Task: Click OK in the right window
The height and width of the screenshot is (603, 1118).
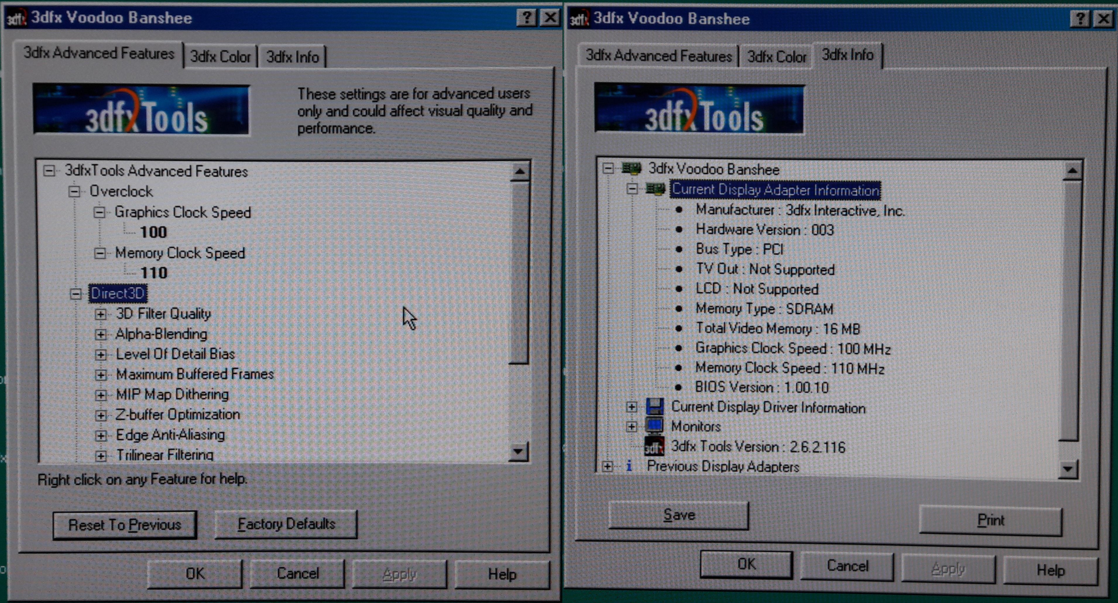Action: 747,564
